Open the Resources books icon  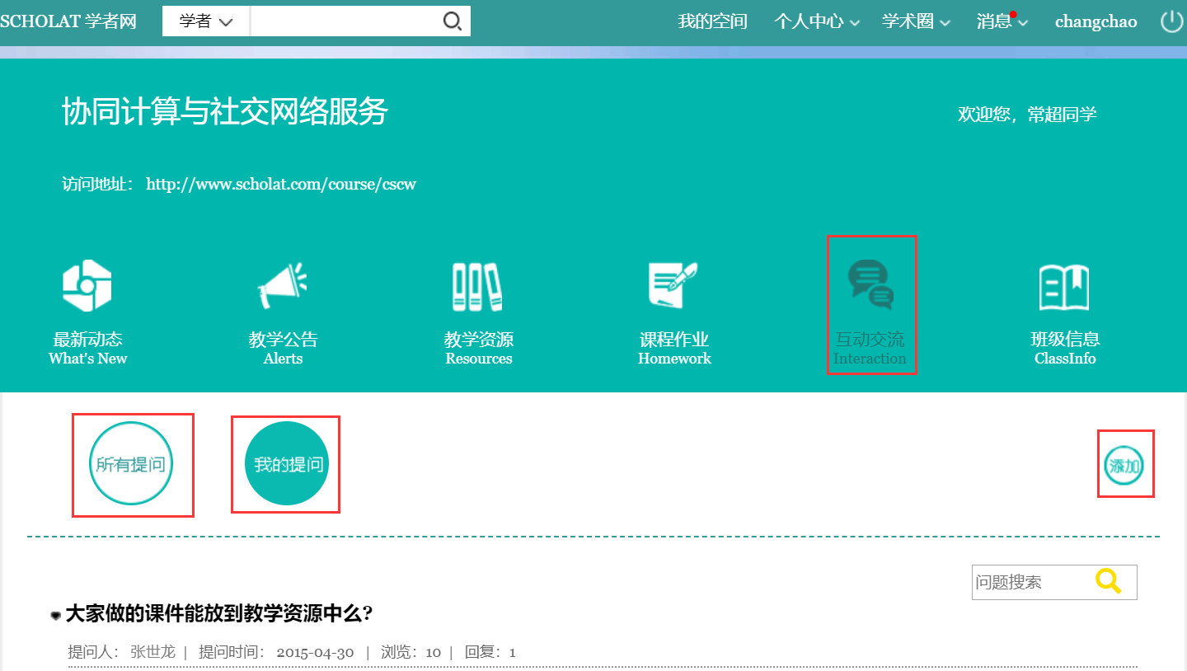point(478,286)
